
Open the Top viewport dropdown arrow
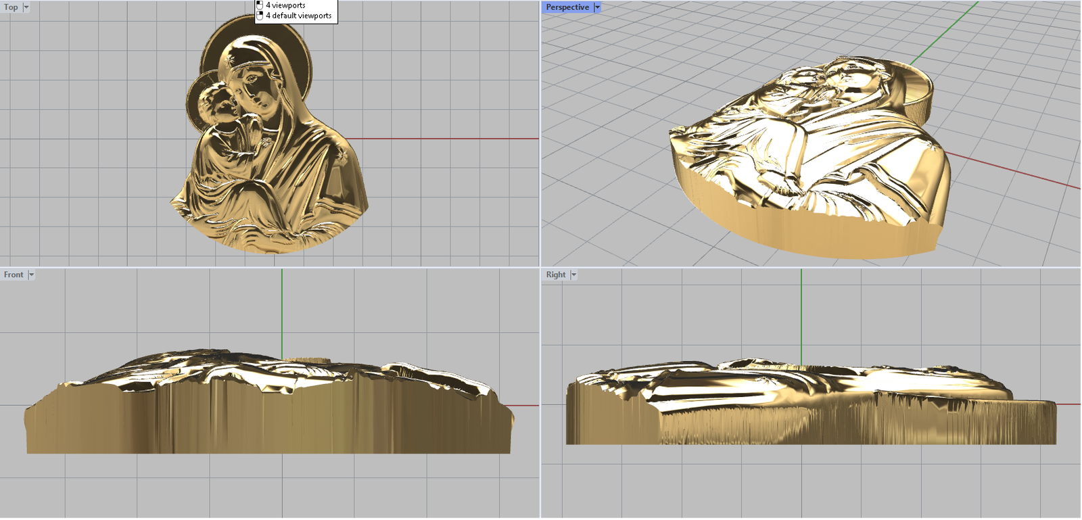point(26,7)
